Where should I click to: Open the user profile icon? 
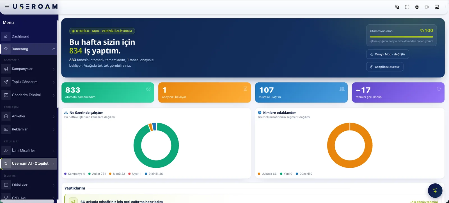(417, 7)
